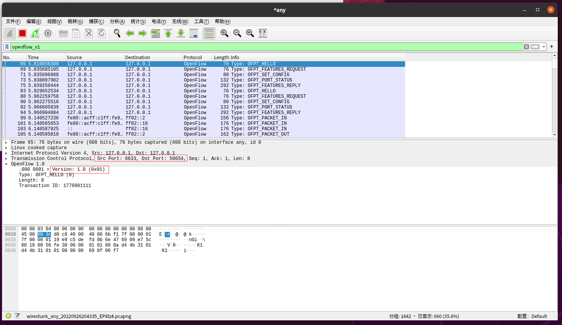Select packet 75 OFPT_FEATURES_REPLY
The width and height of the screenshot is (562, 325).
tap(204, 86)
